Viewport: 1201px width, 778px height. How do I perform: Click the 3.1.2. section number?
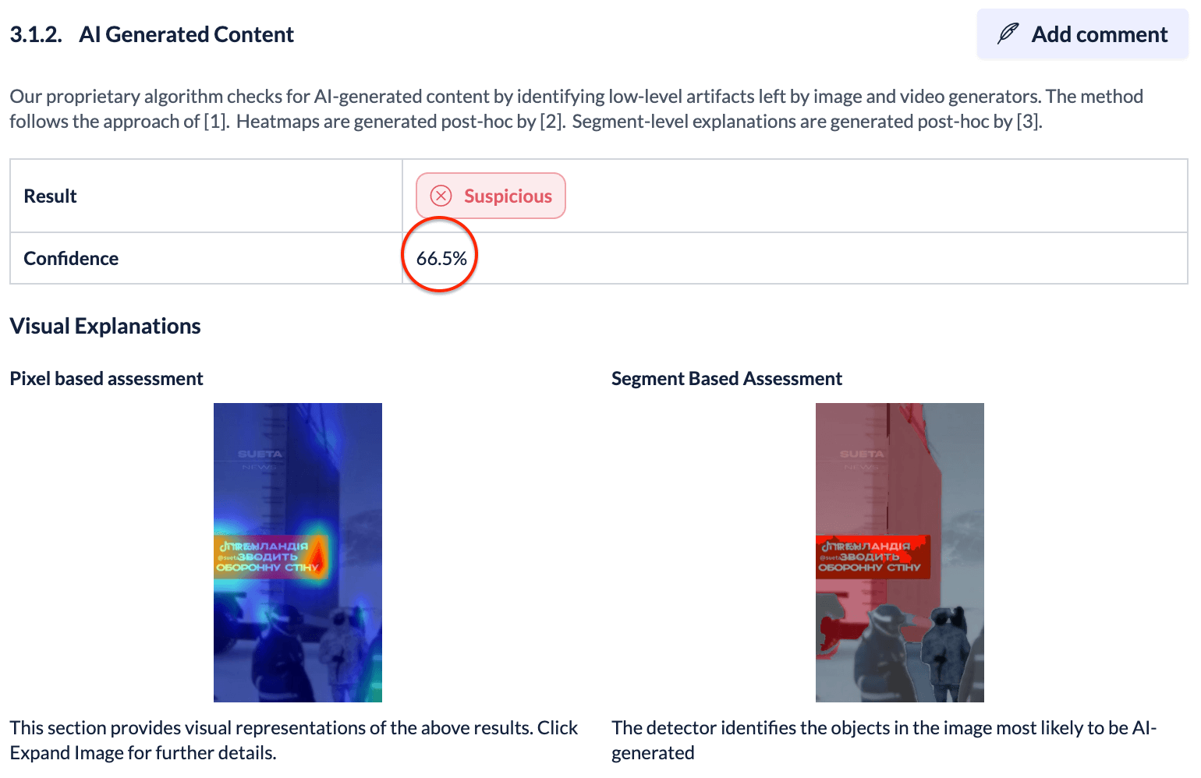tap(36, 35)
